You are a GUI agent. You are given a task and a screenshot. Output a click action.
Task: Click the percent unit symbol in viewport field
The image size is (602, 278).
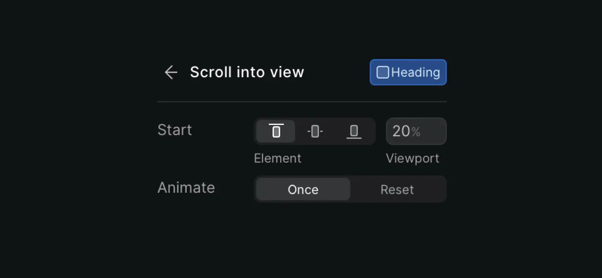pyautogui.click(x=416, y=132)
